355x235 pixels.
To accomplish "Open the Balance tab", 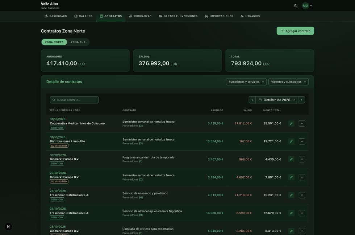I will [x=83, y=16].
